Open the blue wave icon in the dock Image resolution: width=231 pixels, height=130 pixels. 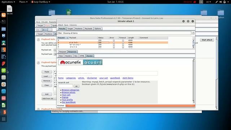coord(4,91)
